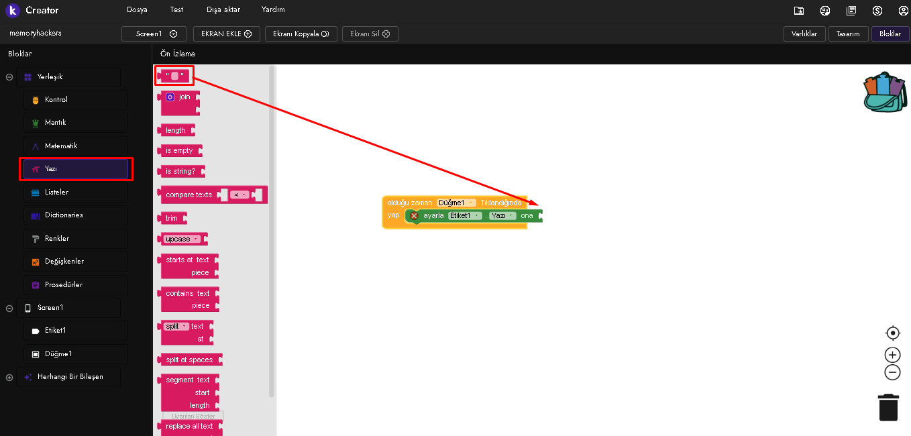Open the community chat faces icon

[x=825, y=10]
